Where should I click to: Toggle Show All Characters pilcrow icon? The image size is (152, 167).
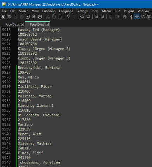coord(131,17)
